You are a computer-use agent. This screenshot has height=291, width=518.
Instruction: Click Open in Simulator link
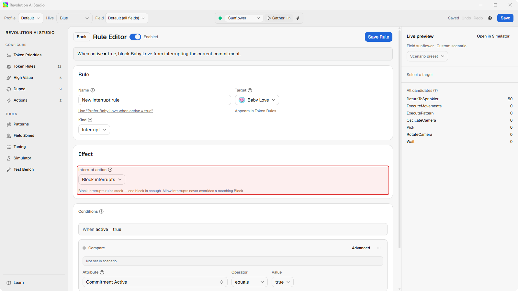click(x=493, y=36)
